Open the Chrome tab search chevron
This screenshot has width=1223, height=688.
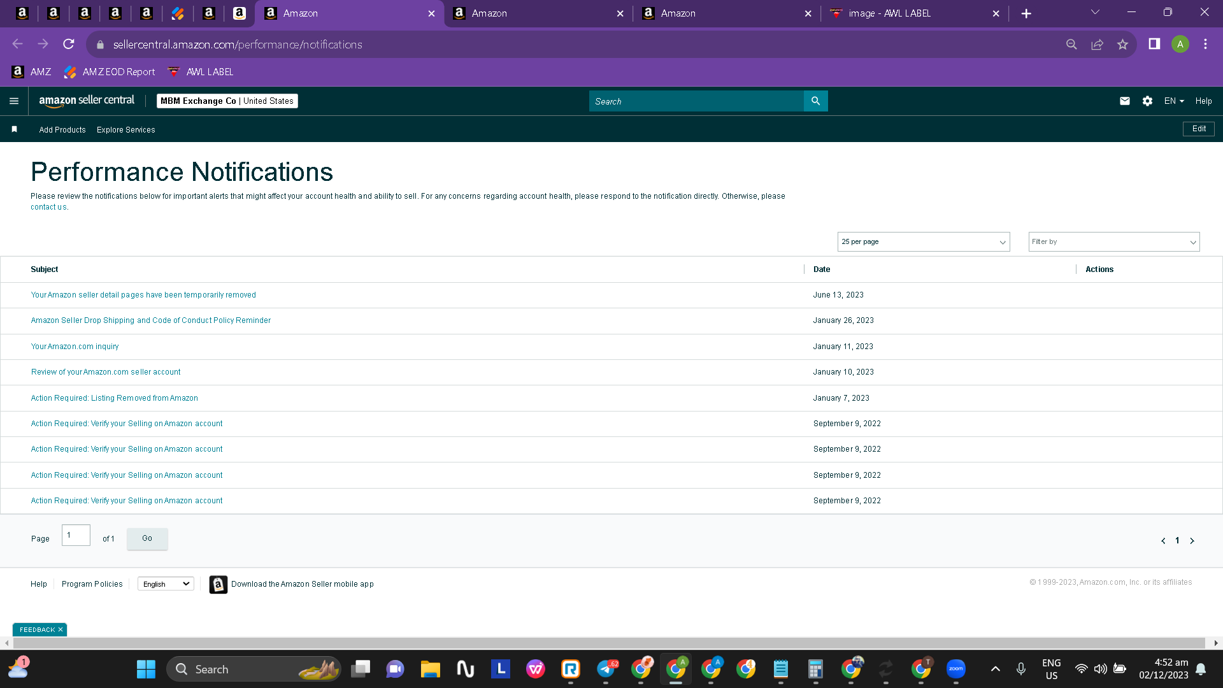coord(1096,13)
